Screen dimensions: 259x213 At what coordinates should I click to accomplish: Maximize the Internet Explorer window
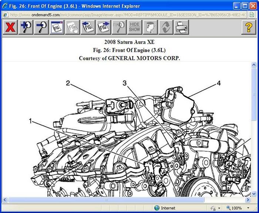(x=245, y=6)
